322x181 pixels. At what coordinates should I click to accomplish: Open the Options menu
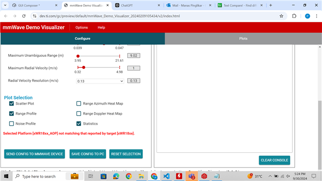click(82, 28)
